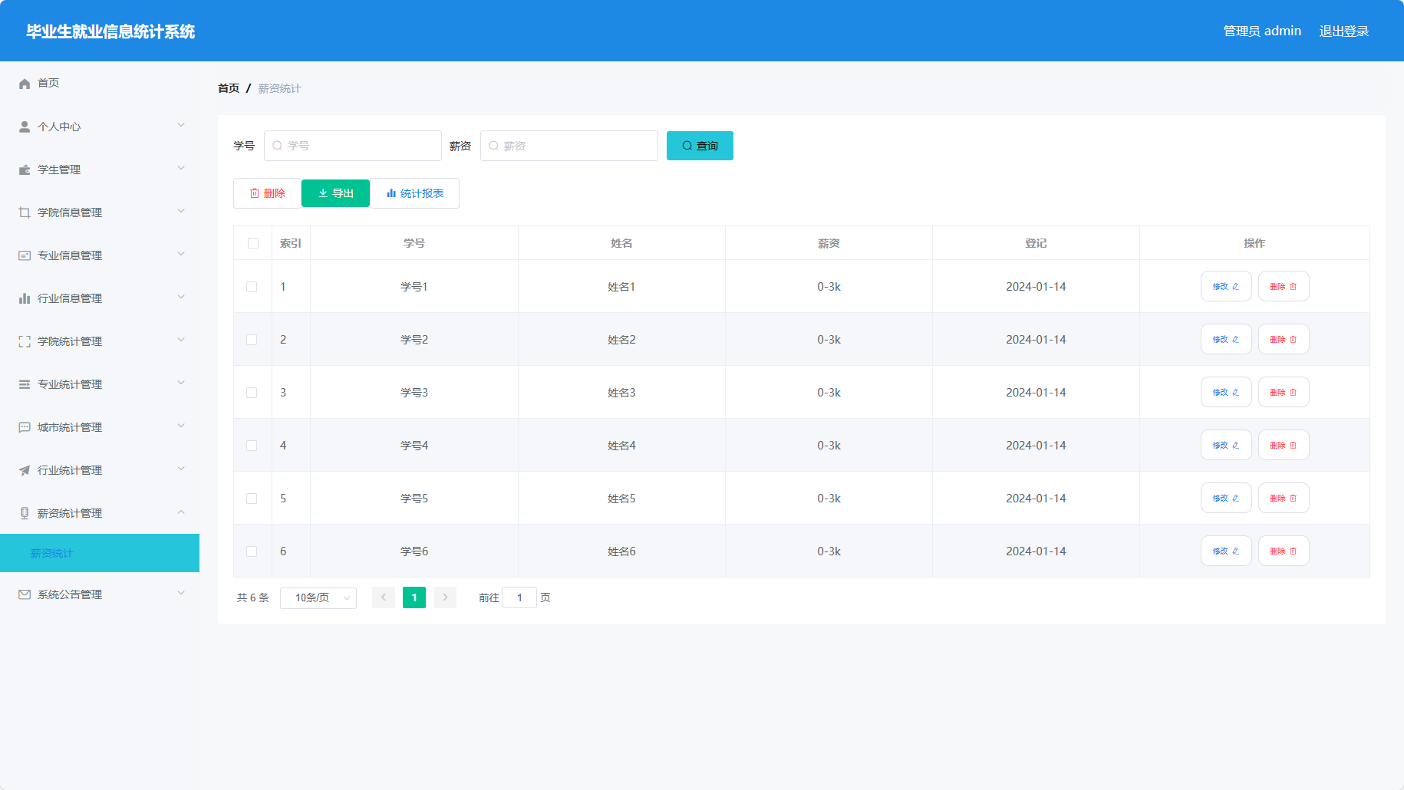Select the checkbox for row 学号6
Viewport: 1404px width, 790px height.
(252, 551)
